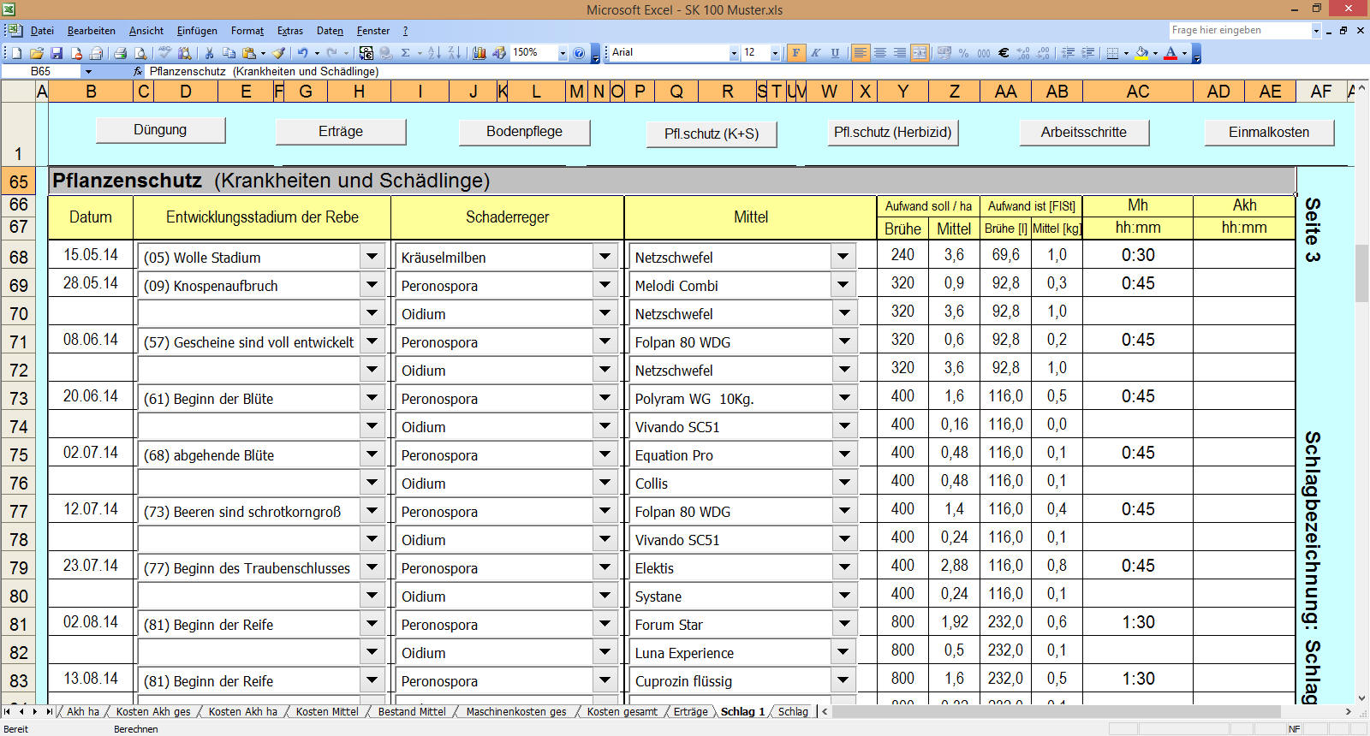Sort ascending with the A-Z icon

click(434, 53)
